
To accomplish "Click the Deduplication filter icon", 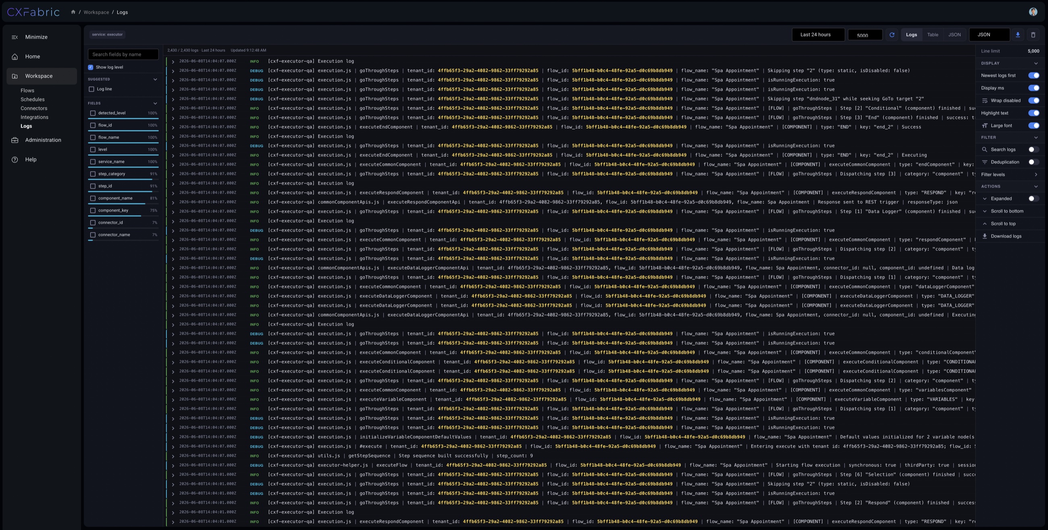I will (x=985, y=162).
